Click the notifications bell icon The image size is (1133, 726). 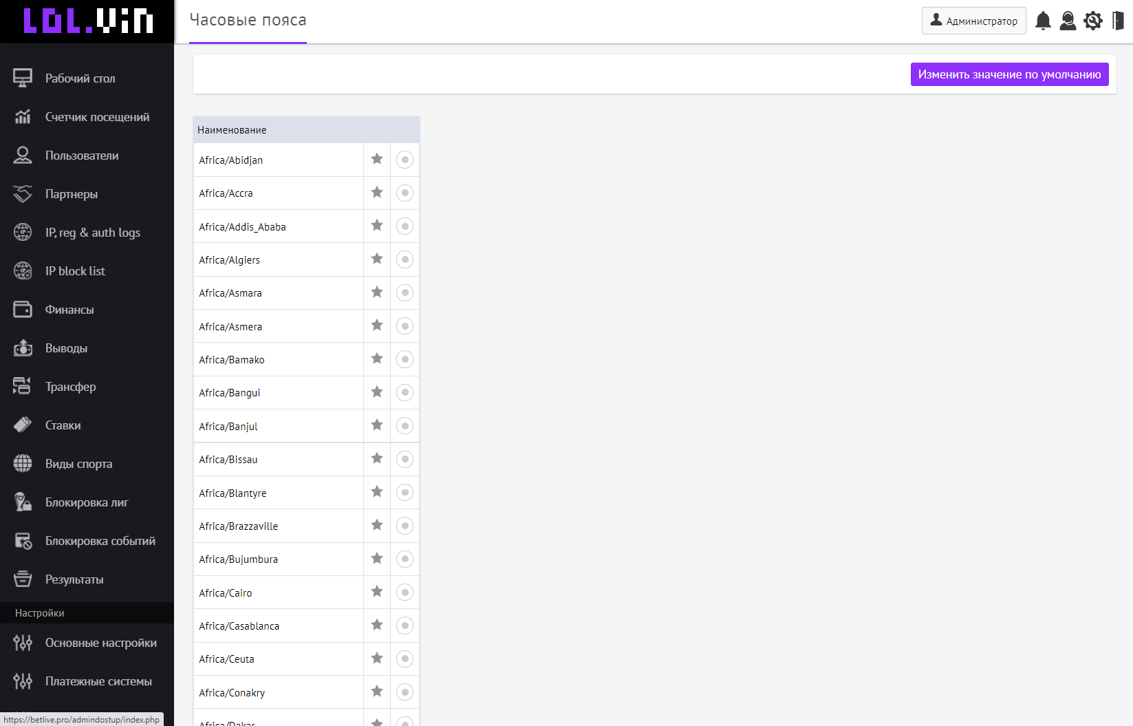1043,21
